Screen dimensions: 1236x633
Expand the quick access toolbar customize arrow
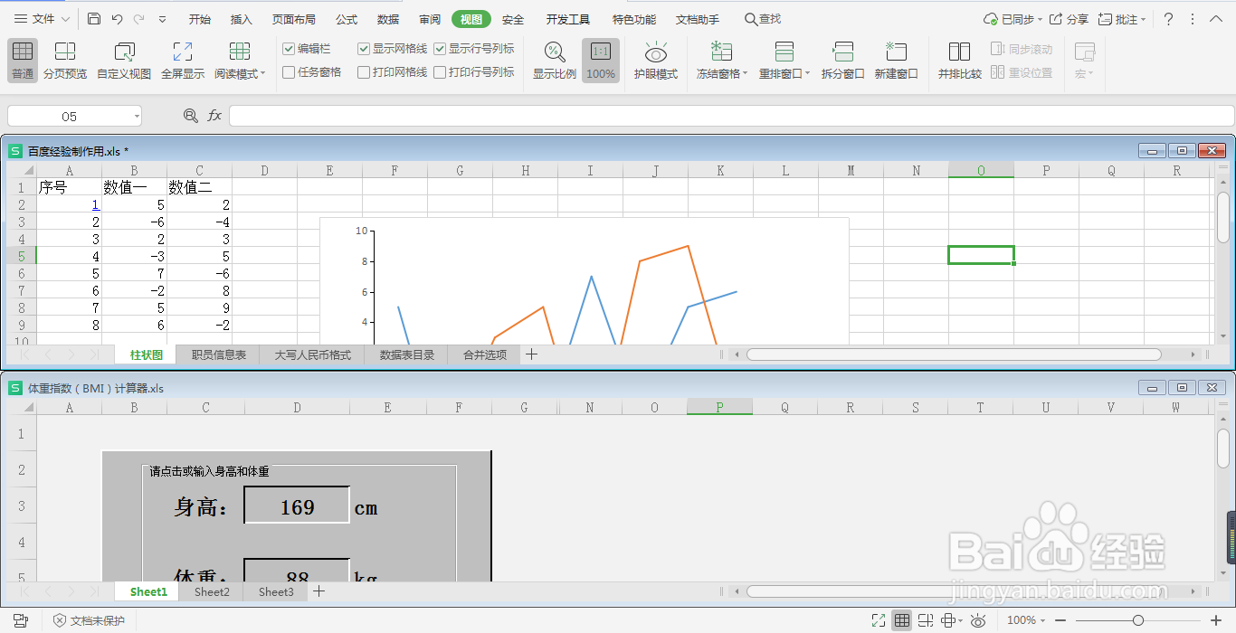(x=162, y=19)
